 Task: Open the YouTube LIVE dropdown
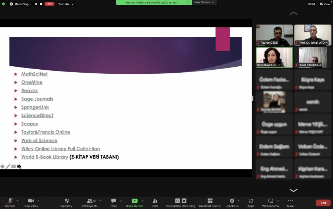point(66,4)
